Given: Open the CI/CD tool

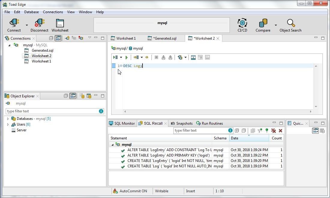Looking at the screenshot, I should coord(242,25).
